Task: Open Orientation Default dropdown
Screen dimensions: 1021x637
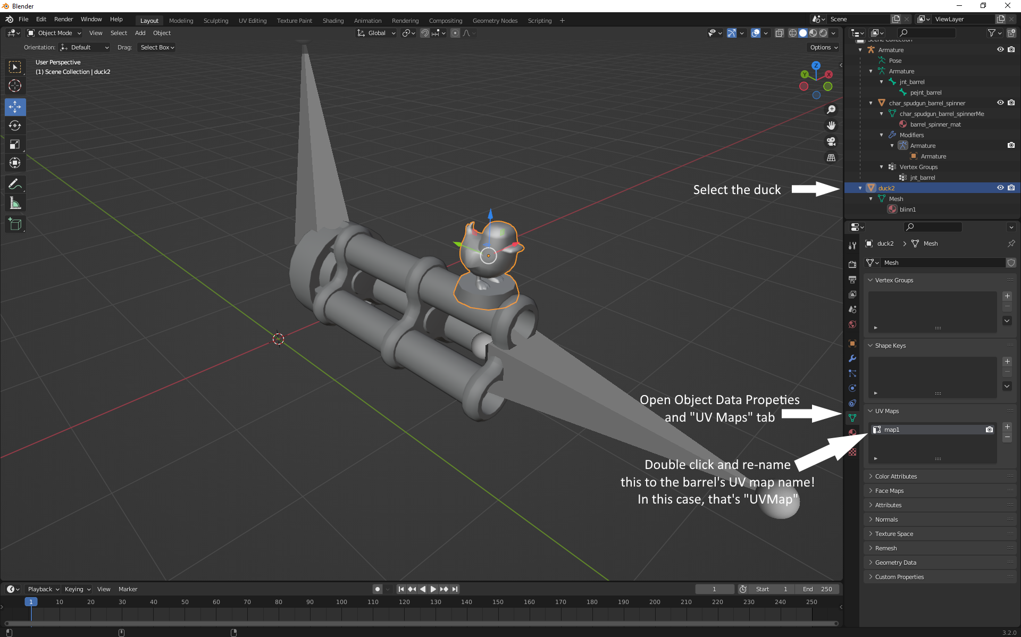Action: tap(85, 47)
